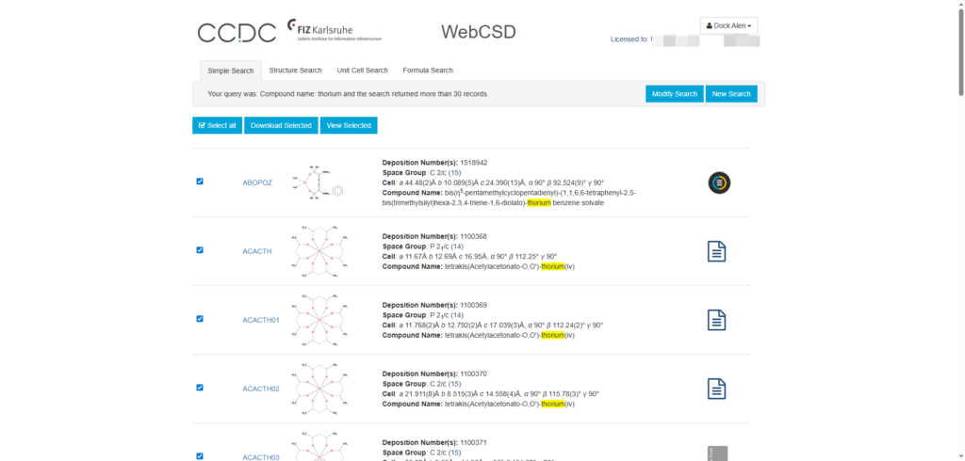Open the ACACTH01 refcode link

pyautogui.click(x=261, y=320)
